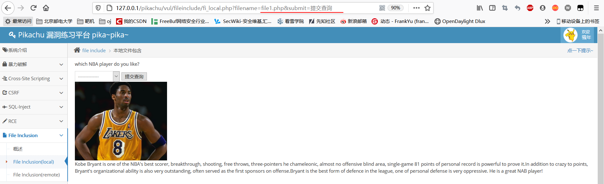Click the 提交查询 submit button
Image resolution: width=604 pixels, height=184 pixels.
pyautogui.click(x=134, y=76)
